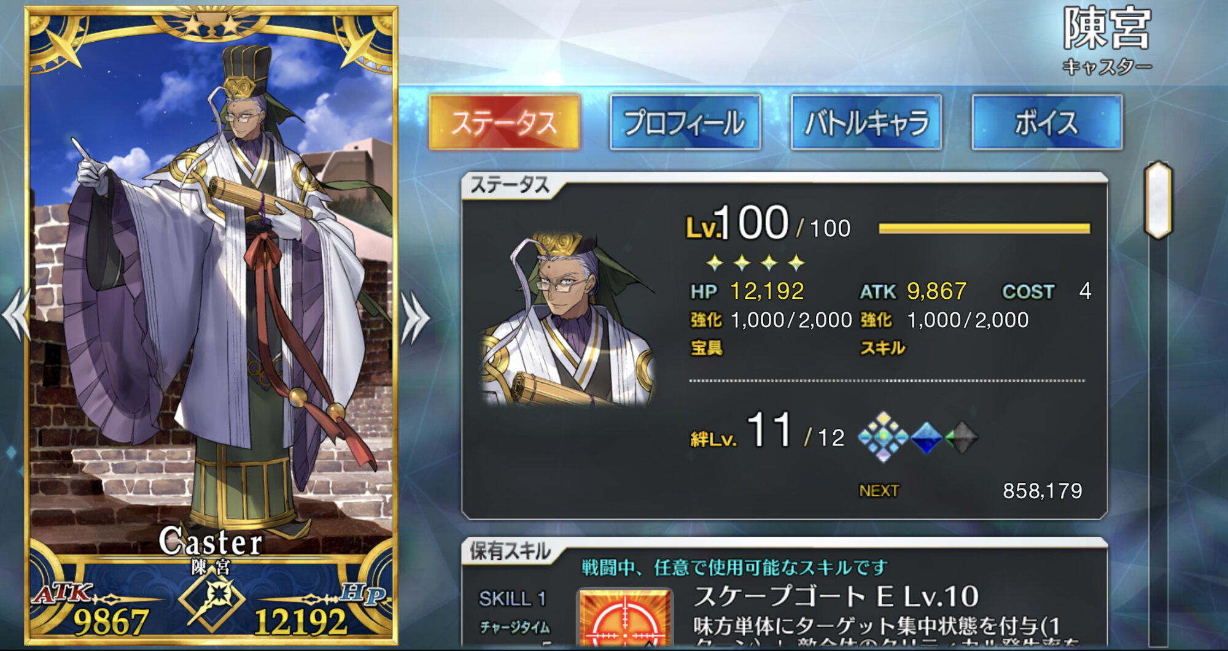Screen dimensions: 1228x651
Task: Click the 保有スキル section header
Action: pyautogui.click(x=510, y=551)
